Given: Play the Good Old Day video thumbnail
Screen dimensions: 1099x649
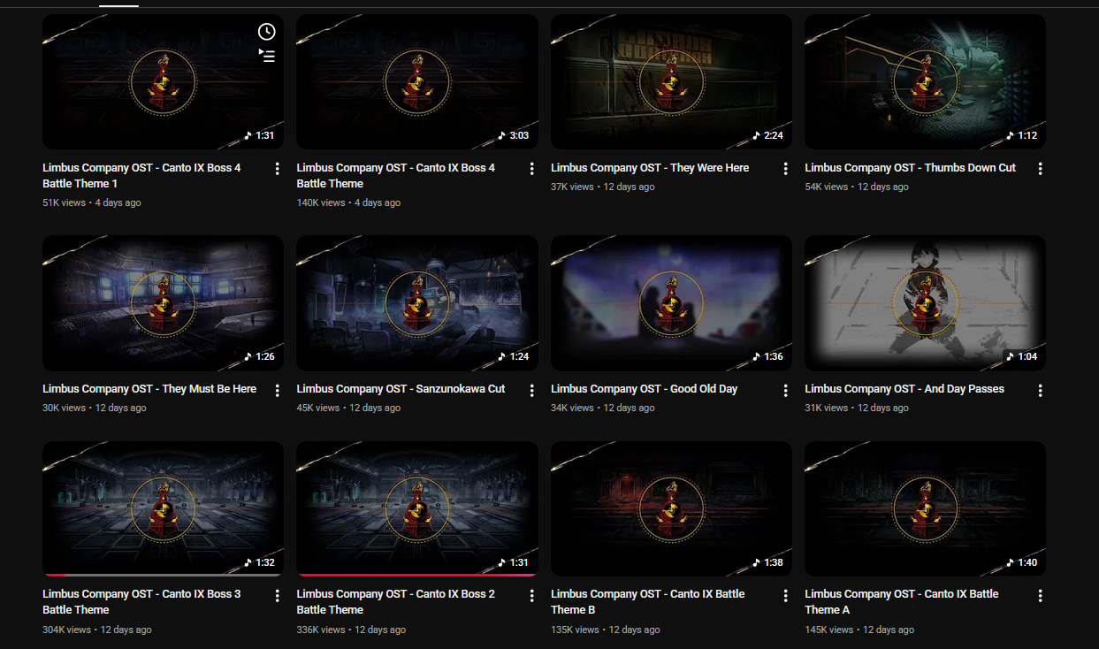Looking at the screenshot, I should (672, 303).
